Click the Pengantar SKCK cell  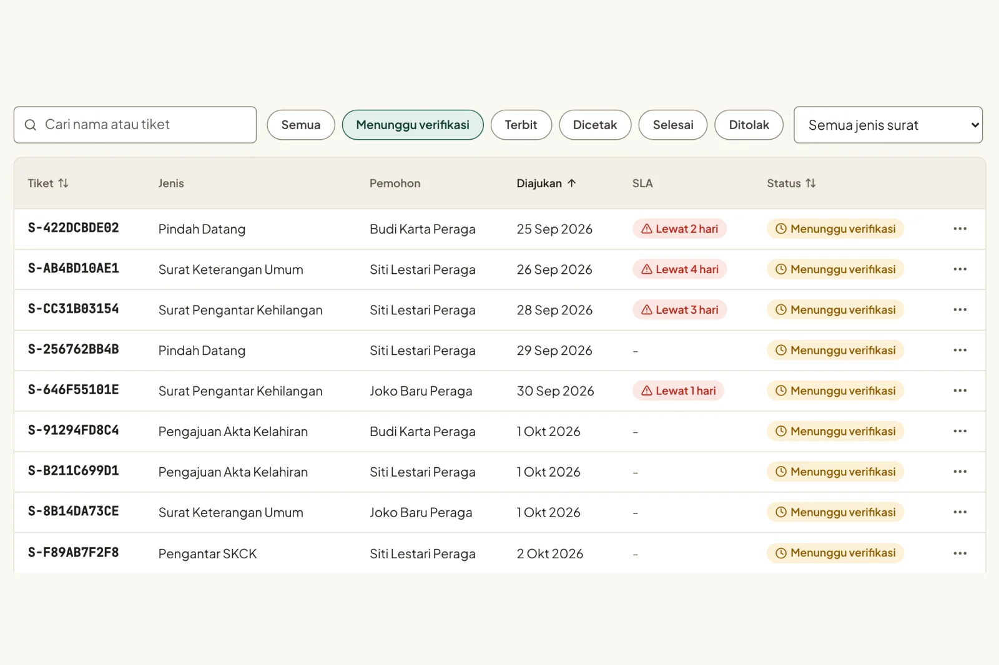click(207, 554)
